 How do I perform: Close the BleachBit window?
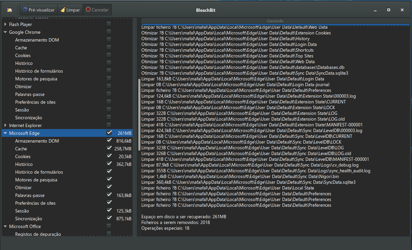pyautogui.click(x=402, y=10)
